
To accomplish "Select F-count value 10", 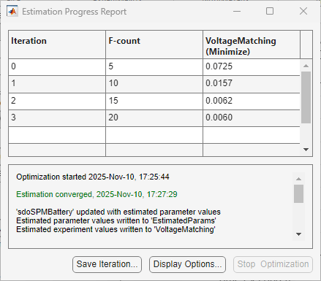I will click(154, 84).
